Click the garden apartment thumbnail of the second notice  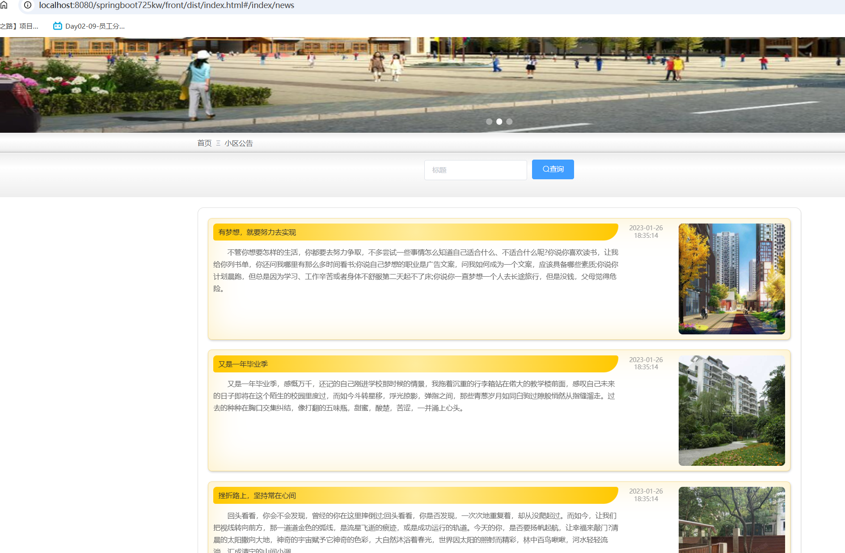pyautogui.click(x=732, y=410)
